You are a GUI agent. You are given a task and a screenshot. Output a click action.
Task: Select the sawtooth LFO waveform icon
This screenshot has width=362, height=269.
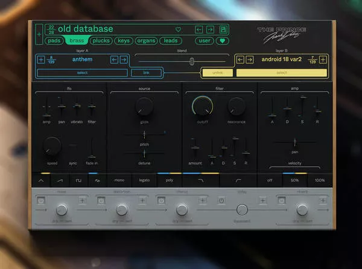(x=60, y=180)
